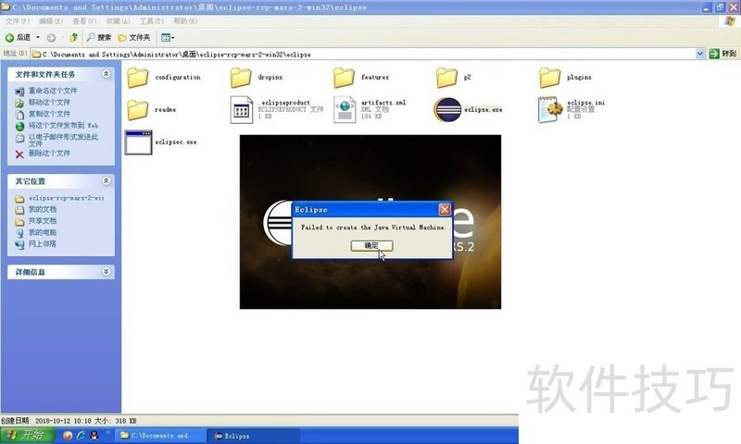Open the Help (帮助) menu
741x444 pixels.
click(x=184, y=21)
